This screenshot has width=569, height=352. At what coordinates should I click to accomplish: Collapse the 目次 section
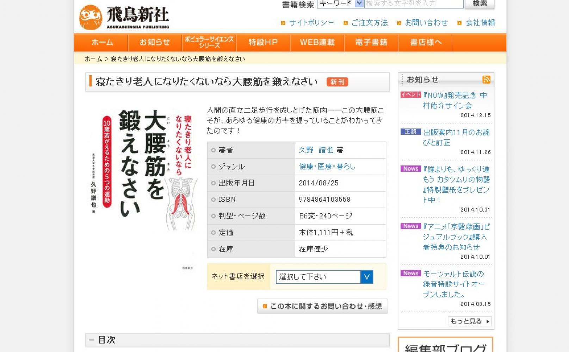pos(92,340)
